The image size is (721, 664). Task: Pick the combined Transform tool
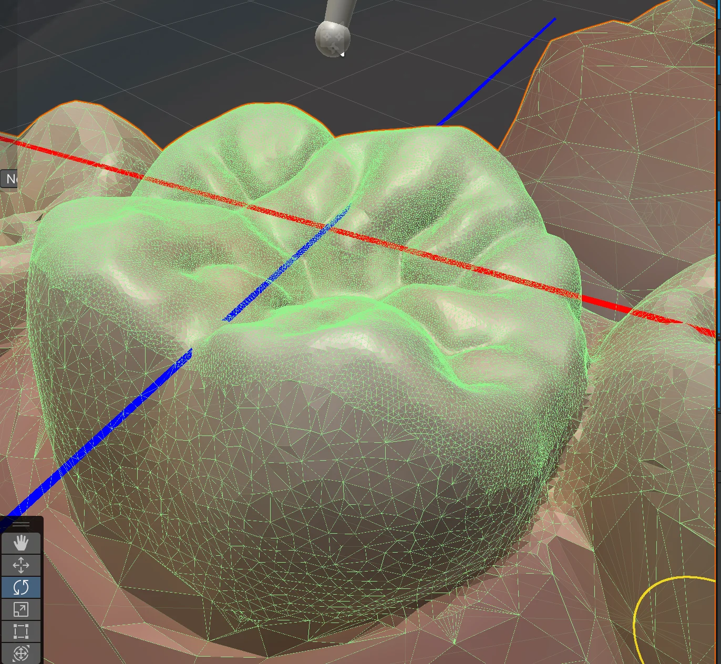click(x=20, y=653)
